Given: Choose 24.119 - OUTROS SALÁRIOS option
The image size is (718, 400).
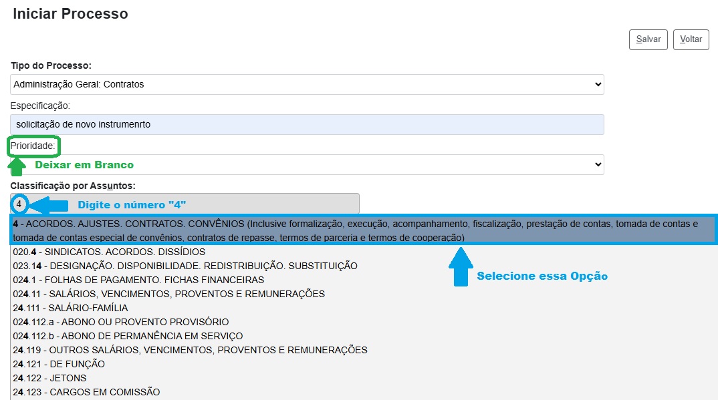Looking at the screenshot, I should 190,350.
